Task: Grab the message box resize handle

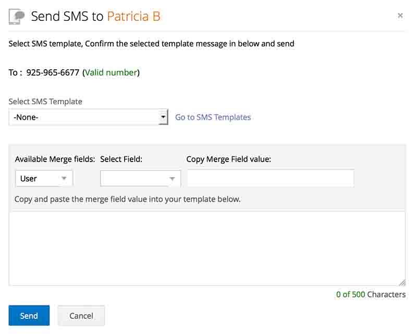Action: coord(402,282)
